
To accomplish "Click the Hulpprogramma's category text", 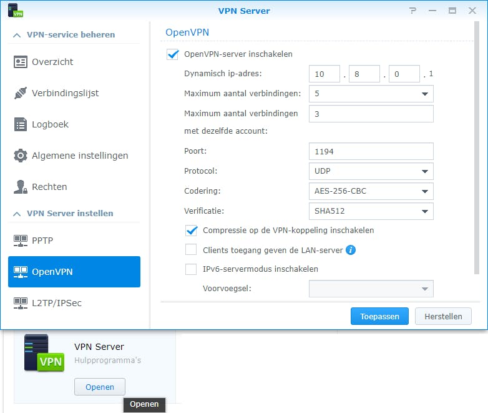I will [x=108, y=361].
